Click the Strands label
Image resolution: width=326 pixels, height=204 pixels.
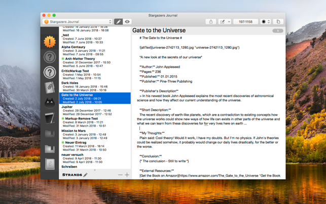point(72,175)
